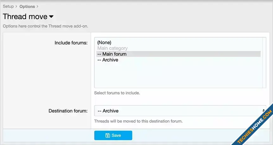
Task: Select (None) in Include forums list
Action: [x=104, y=42]
